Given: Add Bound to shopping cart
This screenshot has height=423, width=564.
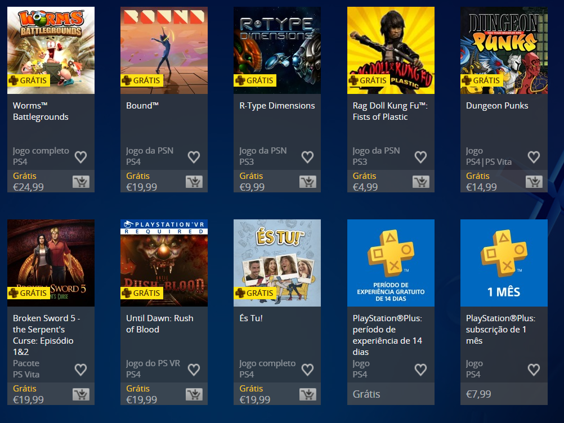Looking at the screenshot, I should click(194, 182).
